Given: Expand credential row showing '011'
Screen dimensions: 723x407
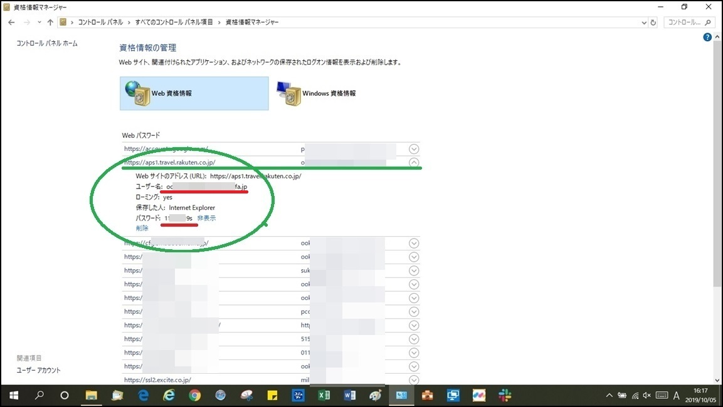Looking at the screenshot, I should tap(414, 353).
